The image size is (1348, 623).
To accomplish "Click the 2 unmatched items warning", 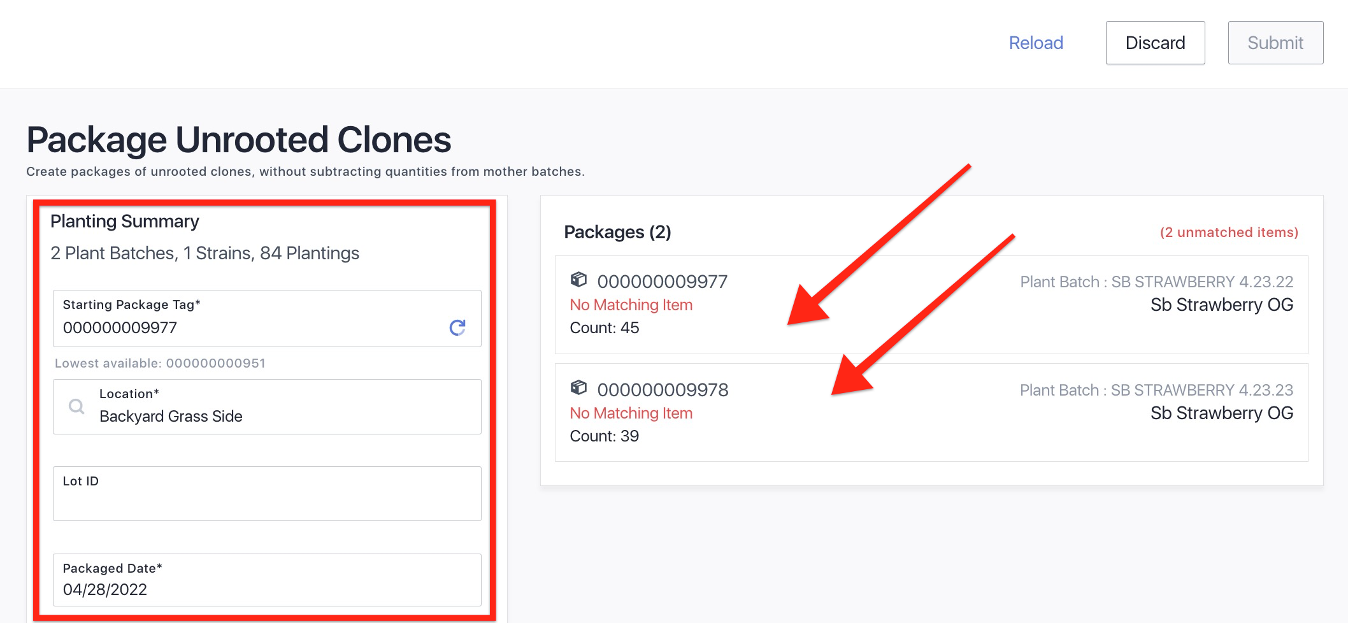I will tap(1229, 233).
